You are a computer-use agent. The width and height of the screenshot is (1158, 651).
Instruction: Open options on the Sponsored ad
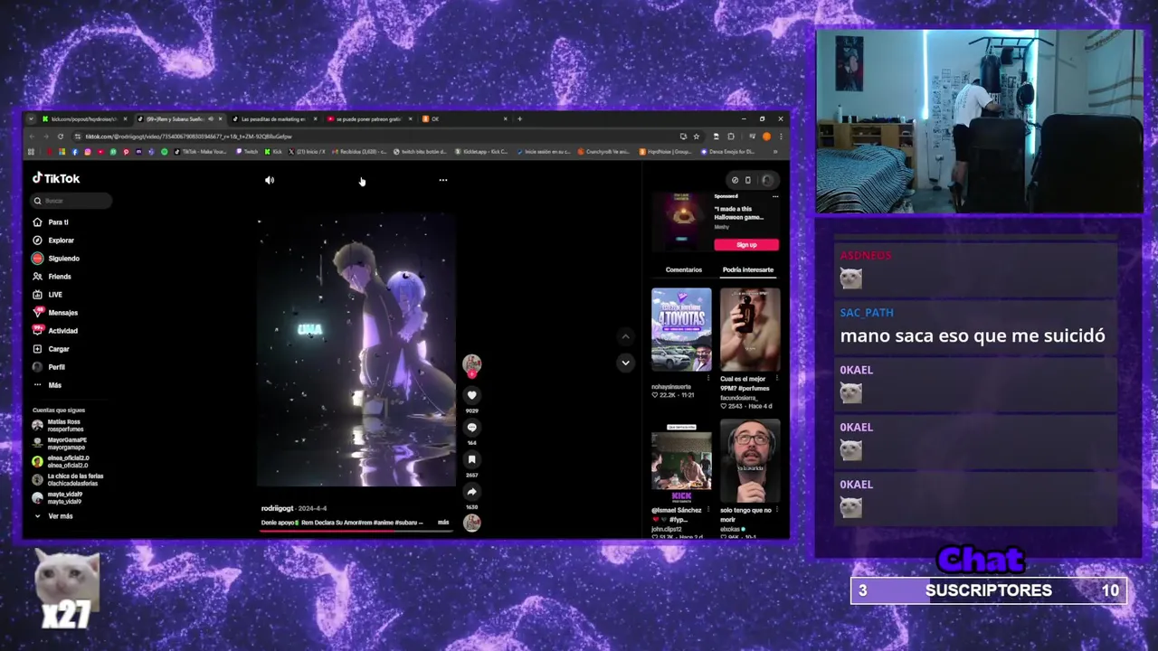coord(775,196)
